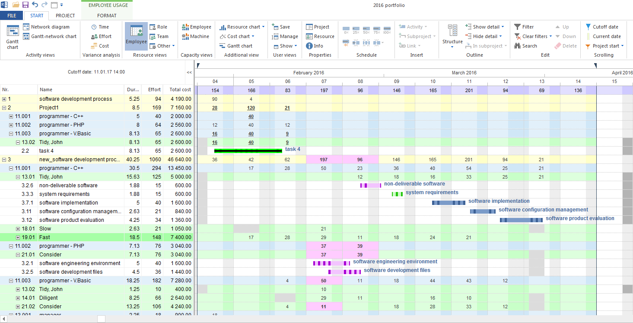Show additional Gantt chart view

coord(236,46)
